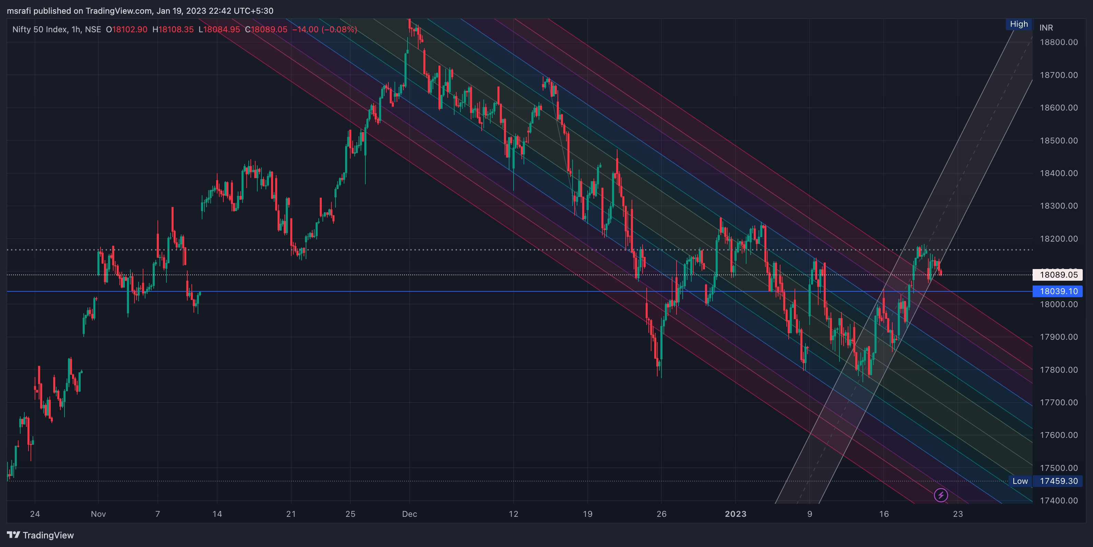Image resolution: width=1093 pixels, height=547 pixels.
Task: Click the Low price value 17459.30
Action: (x=1058, y=481)
